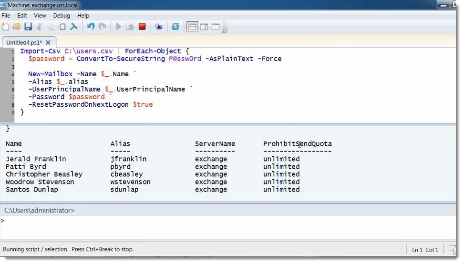Click the wstevenson alias value
Viewport: 463px width, 264px height.
tap(130, 182)
